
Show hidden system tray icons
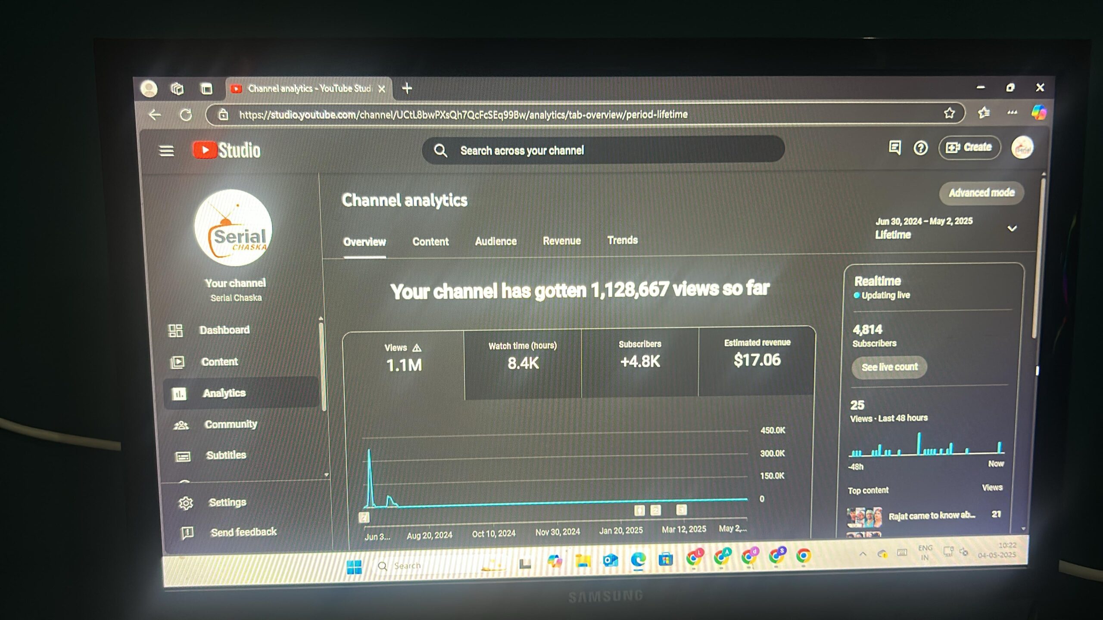[863, 554]
